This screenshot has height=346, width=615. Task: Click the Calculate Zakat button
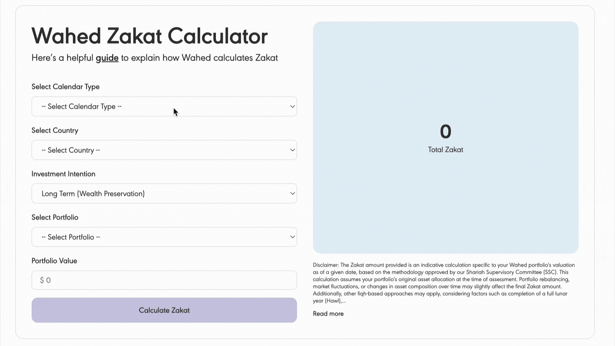[x=164, y=310]
